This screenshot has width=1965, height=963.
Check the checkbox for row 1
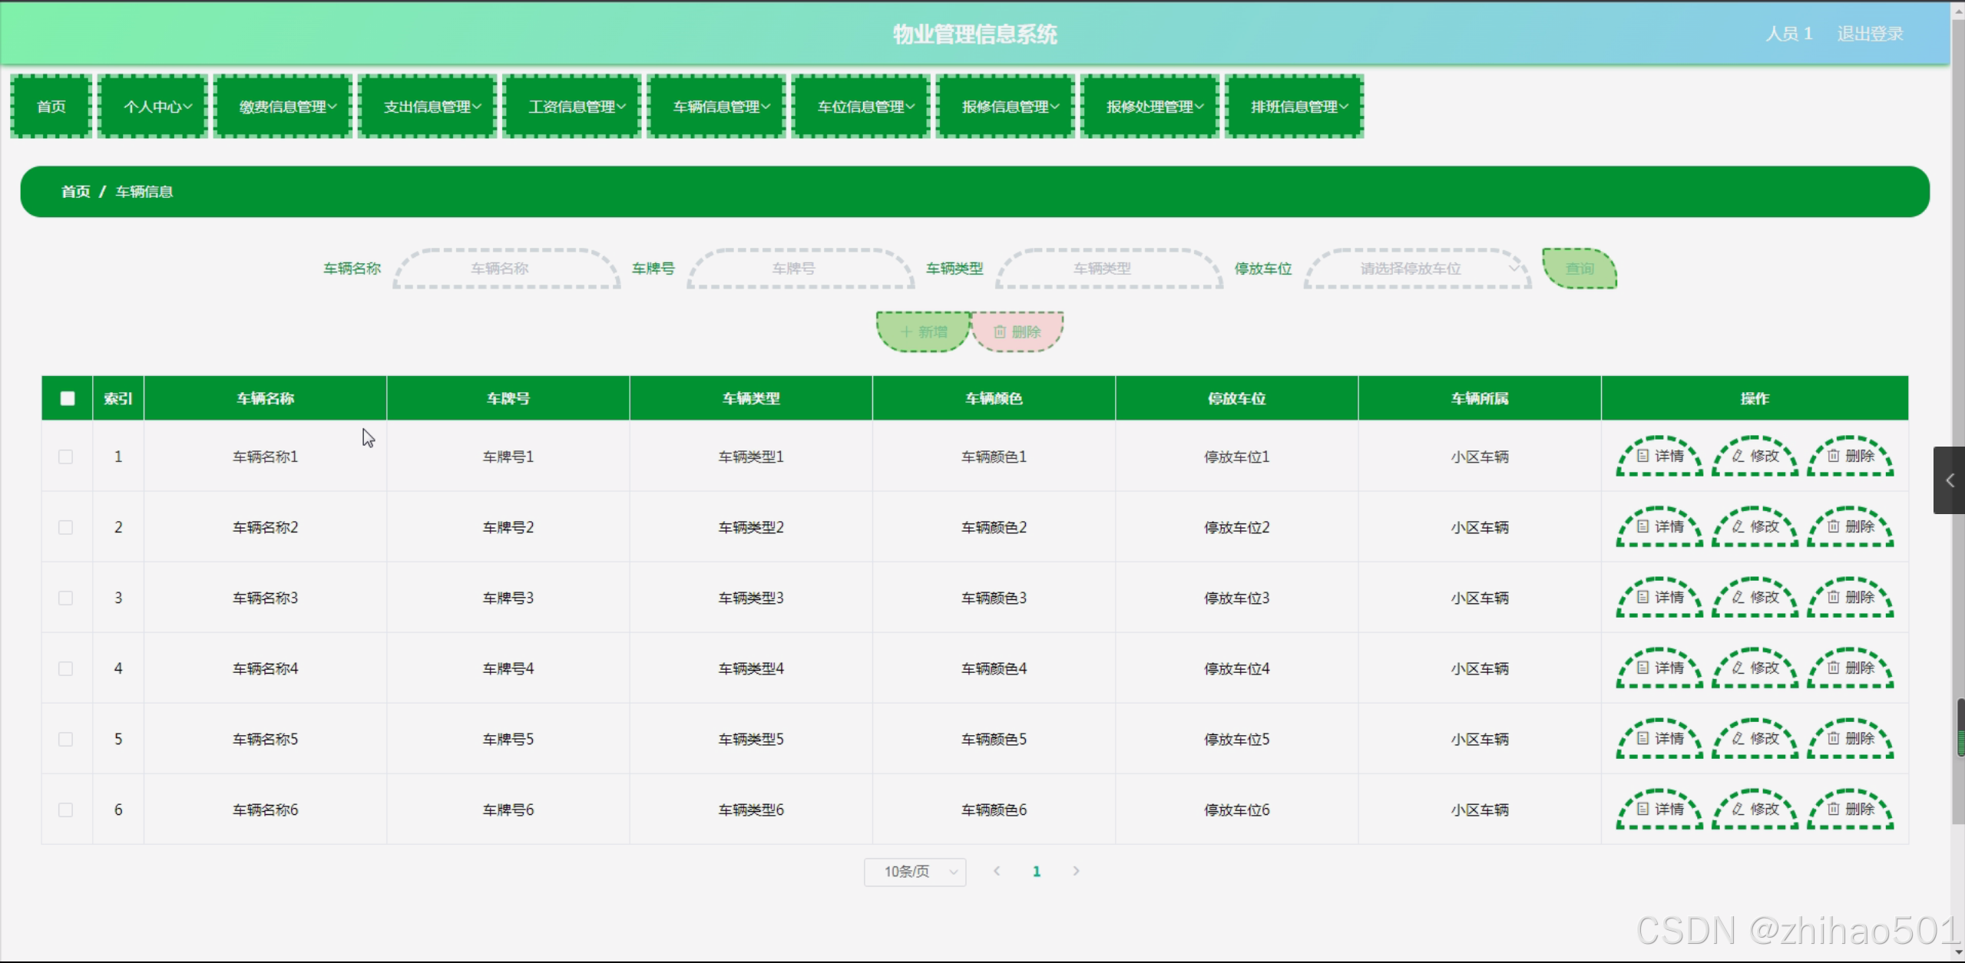point(66,457)
